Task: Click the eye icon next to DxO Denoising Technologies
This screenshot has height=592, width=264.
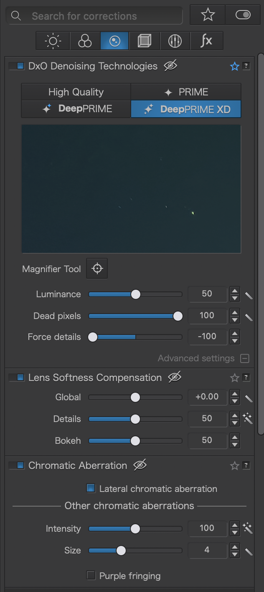Action: pos(170,66)
